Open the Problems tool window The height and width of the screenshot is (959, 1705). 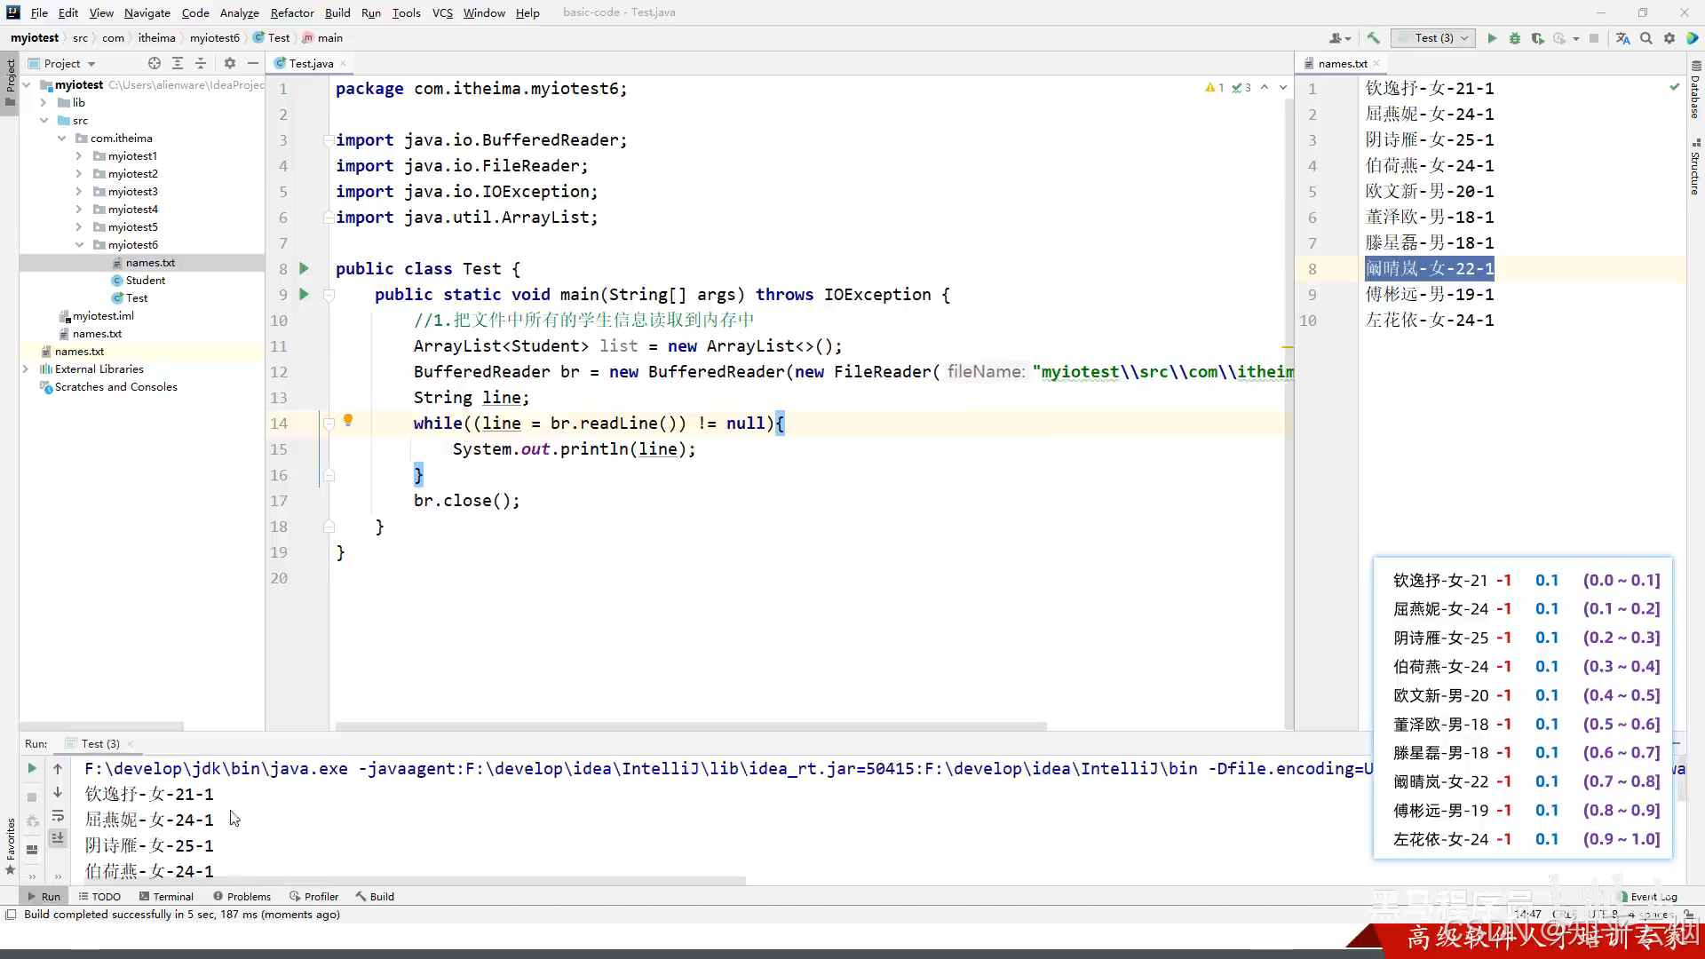tap(242, 896)
